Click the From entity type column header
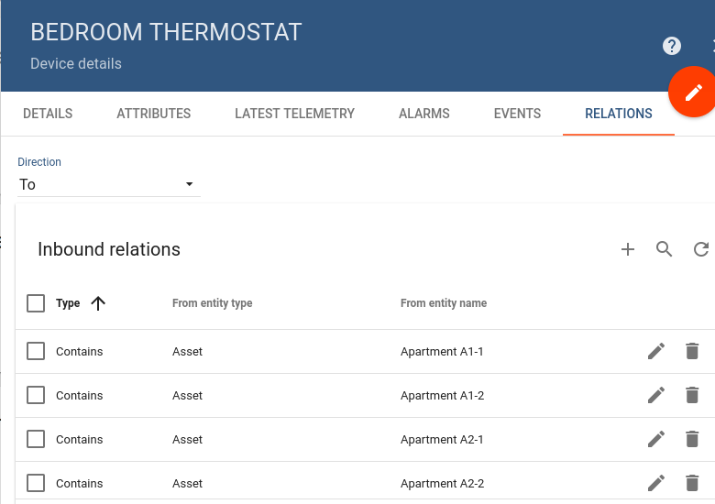Screen dimensions: 715x504 pos(212,303)
